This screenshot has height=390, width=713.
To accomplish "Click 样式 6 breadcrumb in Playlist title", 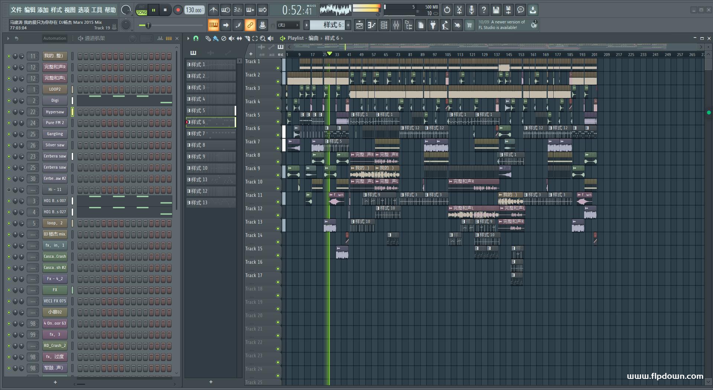I will coord(332,38).
